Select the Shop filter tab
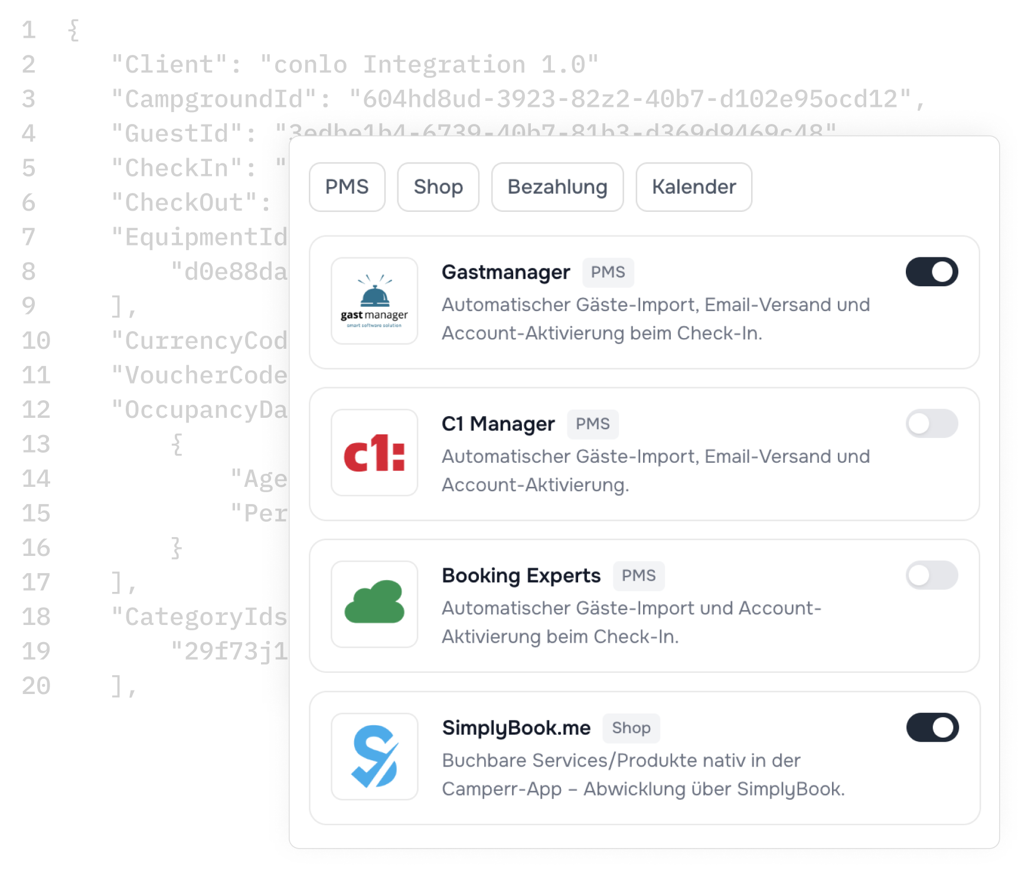 point(438,187)
